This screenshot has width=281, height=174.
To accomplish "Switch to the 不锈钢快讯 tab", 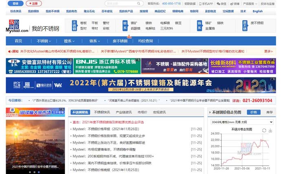I will coord(102,112).
